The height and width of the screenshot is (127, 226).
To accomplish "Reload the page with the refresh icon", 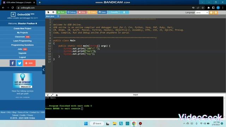I will pyautogui.click(x=13, y=8).
